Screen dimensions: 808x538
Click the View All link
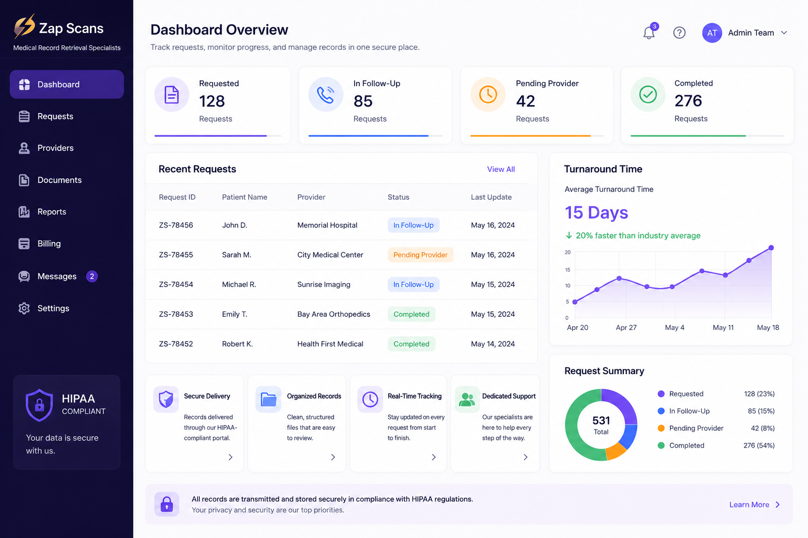(x=501, y=169)
